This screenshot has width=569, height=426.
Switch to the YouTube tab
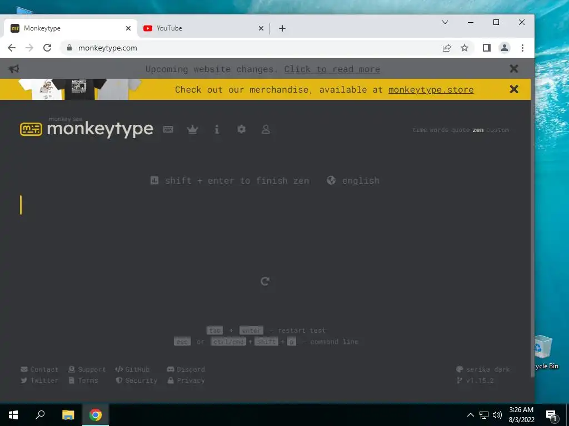pyautogui.click(x=203, y=28)
